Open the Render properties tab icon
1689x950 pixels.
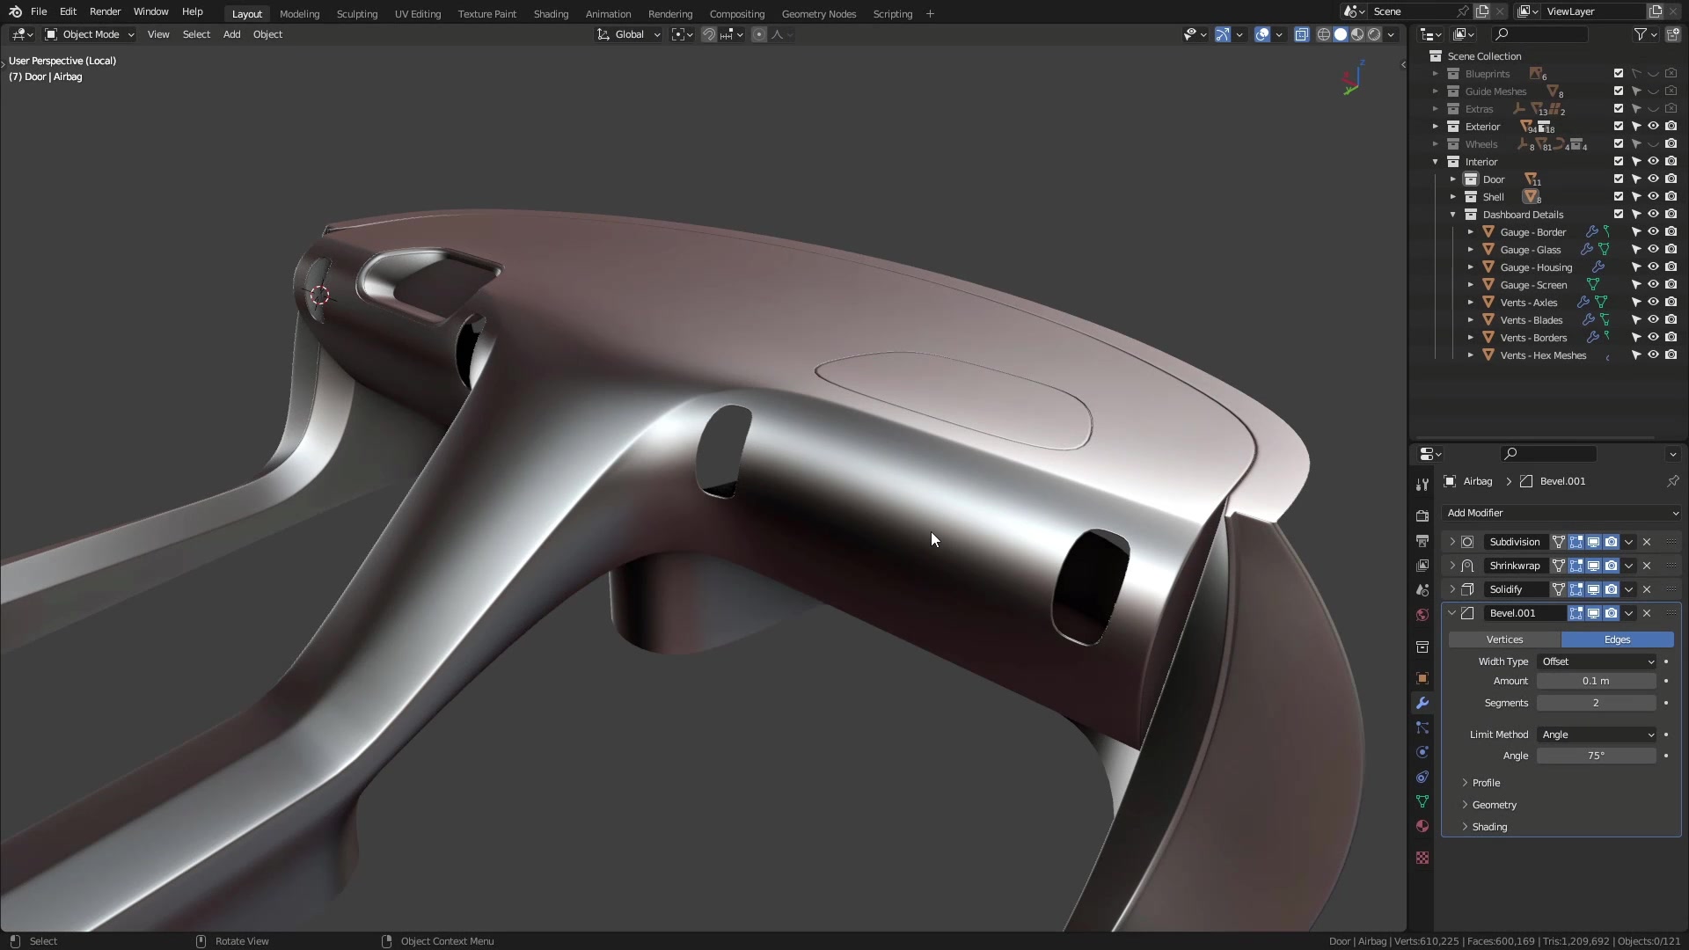1422,515
